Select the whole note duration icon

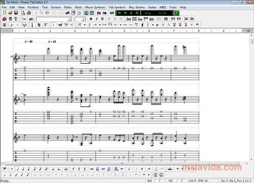point(12,169)
